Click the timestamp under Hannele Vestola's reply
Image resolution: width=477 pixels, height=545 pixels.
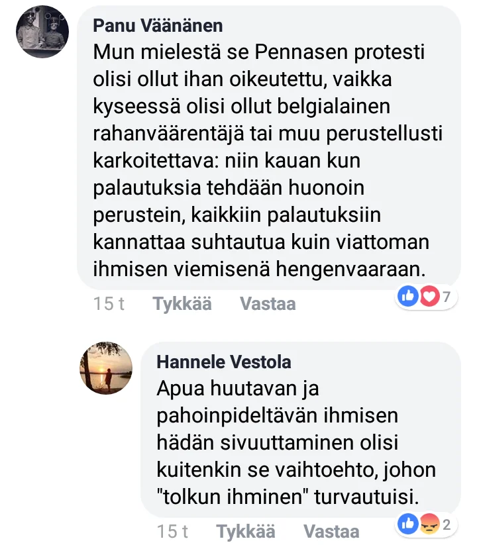tap(173, 531)
